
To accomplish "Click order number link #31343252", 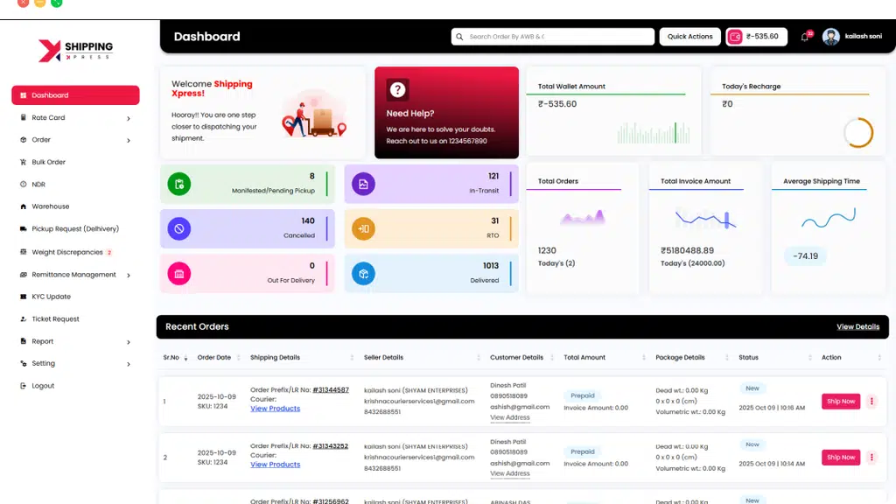I will [x=330, y=445].
